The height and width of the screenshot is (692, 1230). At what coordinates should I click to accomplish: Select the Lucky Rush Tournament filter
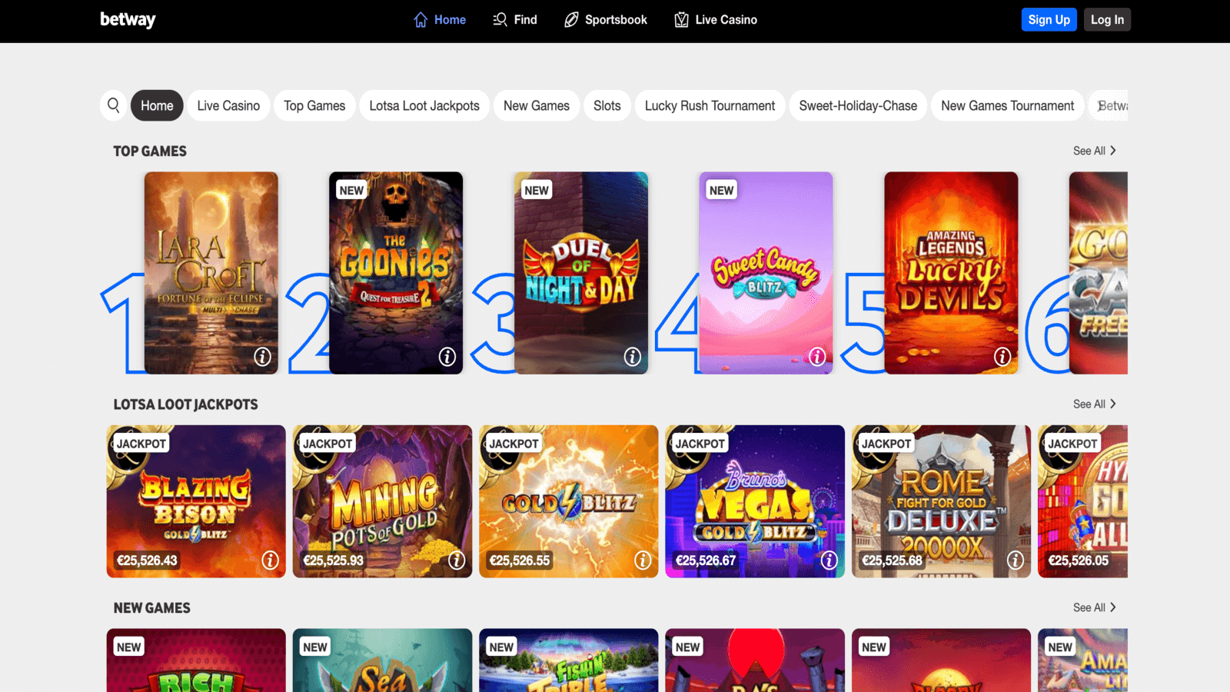[x=709, y=105]
